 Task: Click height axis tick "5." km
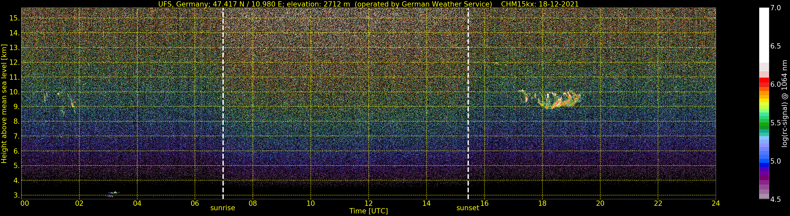click(x=16, y=166)
